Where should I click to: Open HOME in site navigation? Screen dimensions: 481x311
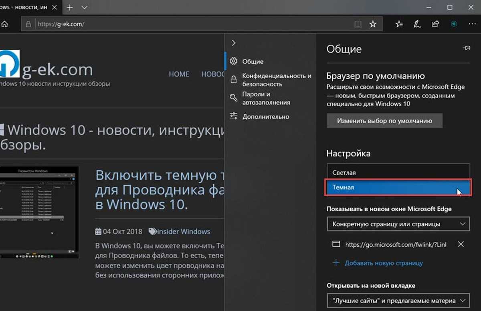click(179, 74)
